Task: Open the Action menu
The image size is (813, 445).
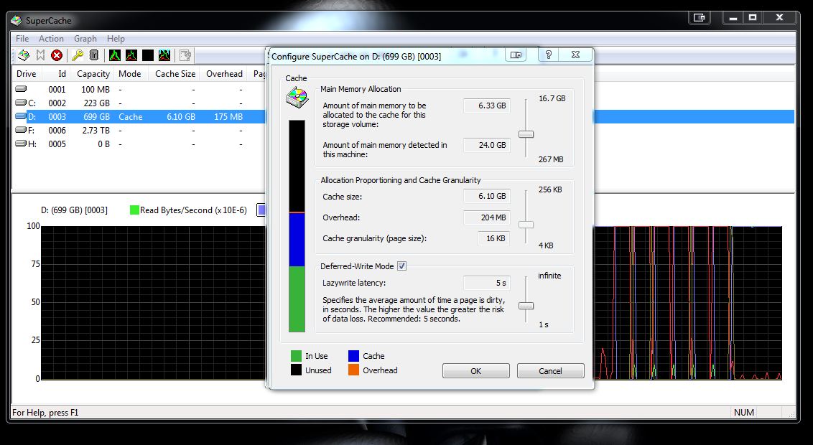Action: 51,38
